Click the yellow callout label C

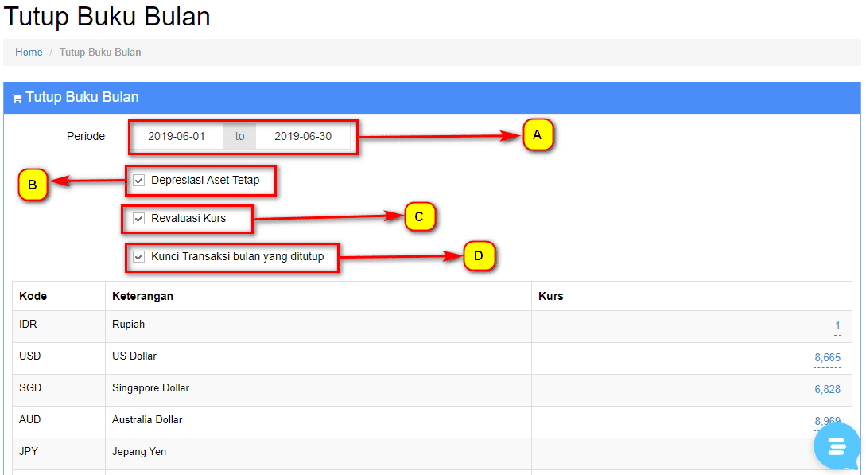coord(419,216)
